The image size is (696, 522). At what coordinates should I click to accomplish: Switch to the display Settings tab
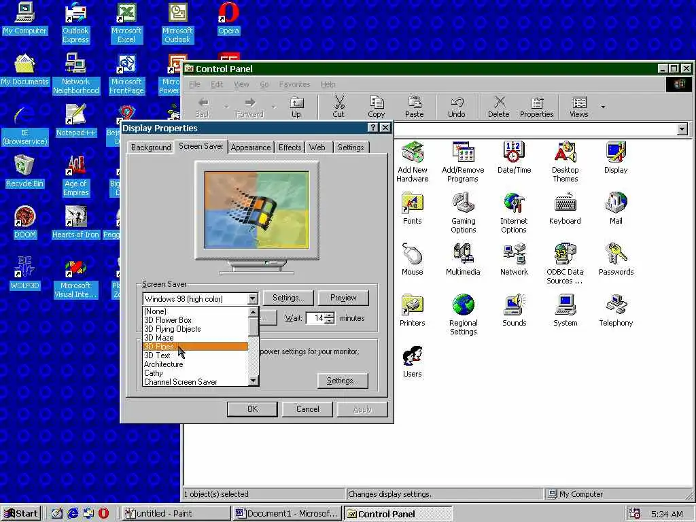point(351,147)
